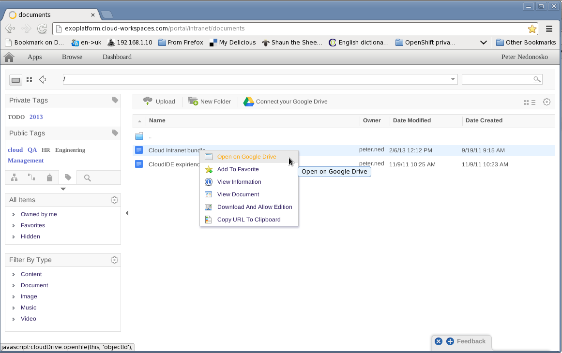Click the Public Tags edit tag icon
Viewport: 562px width, 353px height.
tap(115, 133)
